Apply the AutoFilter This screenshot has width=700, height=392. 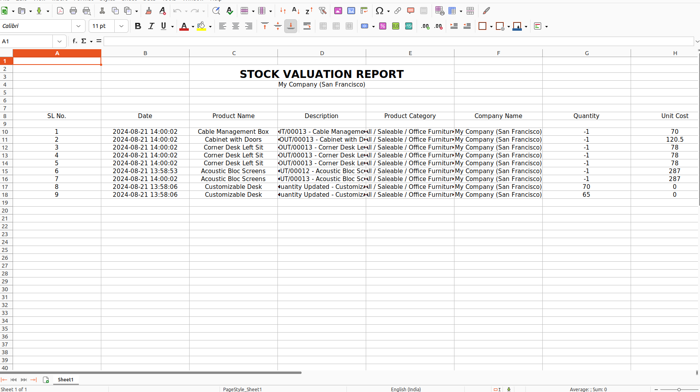(322, 11)
